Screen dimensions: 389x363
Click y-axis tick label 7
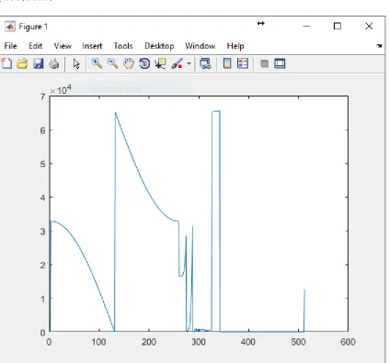tap(42, 97)
